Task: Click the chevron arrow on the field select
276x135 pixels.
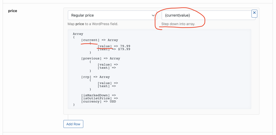Action: 153,16
